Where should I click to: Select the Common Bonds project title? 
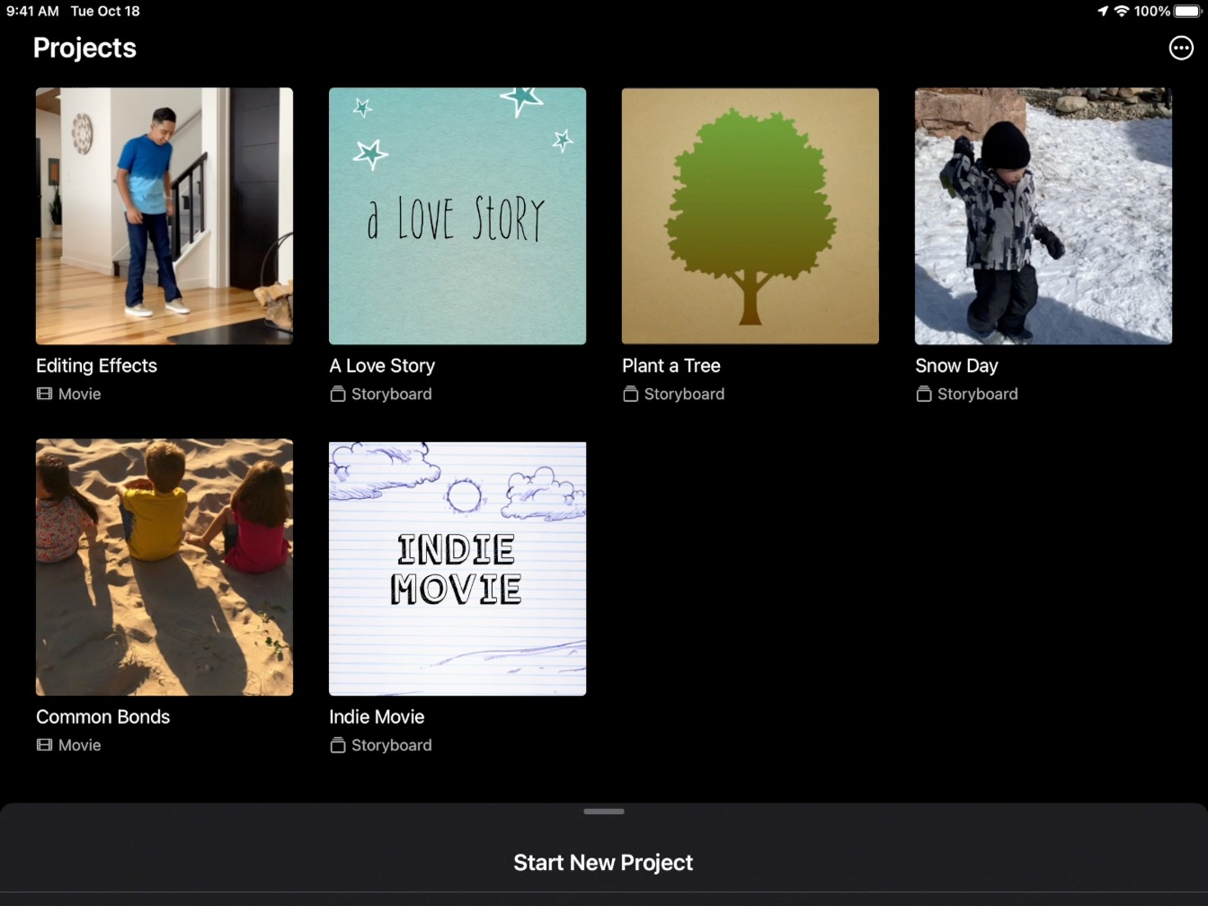[103, 717]
